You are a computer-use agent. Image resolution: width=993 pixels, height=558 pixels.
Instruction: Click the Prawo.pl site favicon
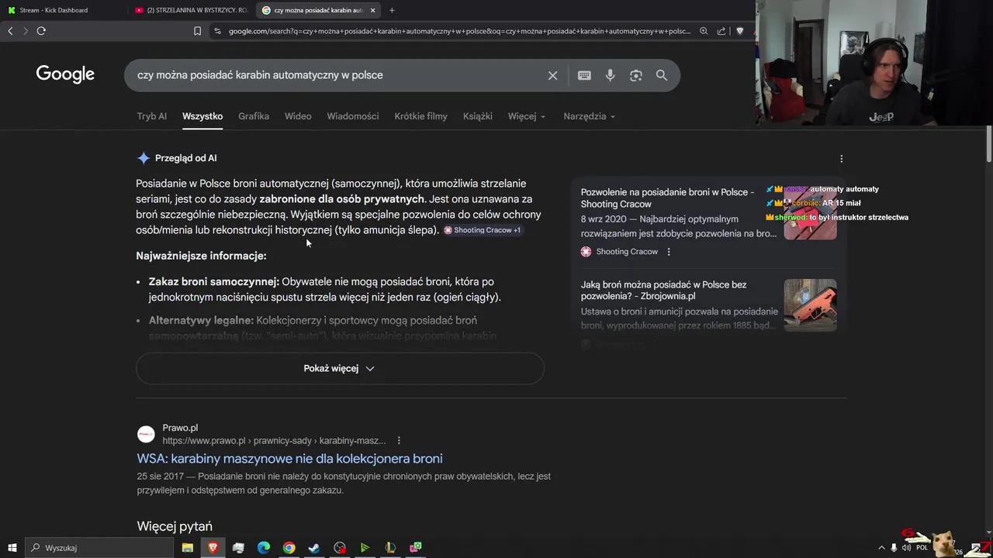146,434
